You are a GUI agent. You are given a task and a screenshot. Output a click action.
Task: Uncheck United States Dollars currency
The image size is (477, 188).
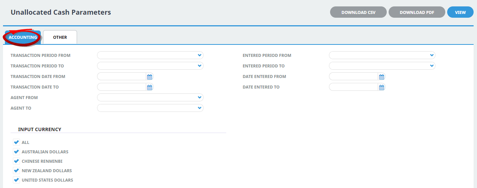coord(16,180)
